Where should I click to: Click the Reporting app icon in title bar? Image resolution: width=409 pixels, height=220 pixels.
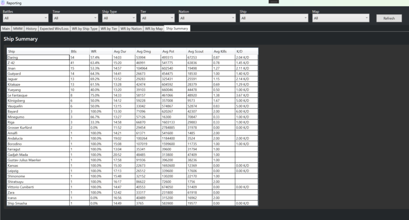[3, 3]
